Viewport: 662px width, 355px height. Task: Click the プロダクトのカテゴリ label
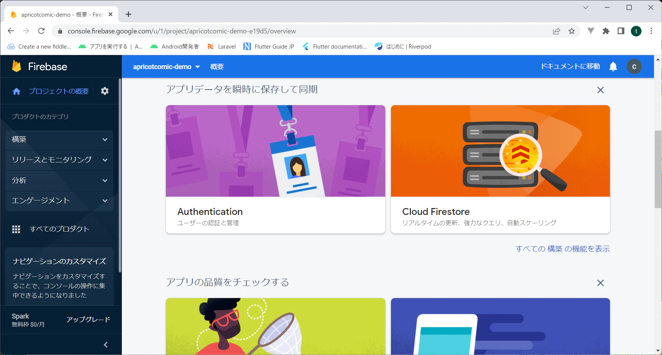click(x=40, y=117)
